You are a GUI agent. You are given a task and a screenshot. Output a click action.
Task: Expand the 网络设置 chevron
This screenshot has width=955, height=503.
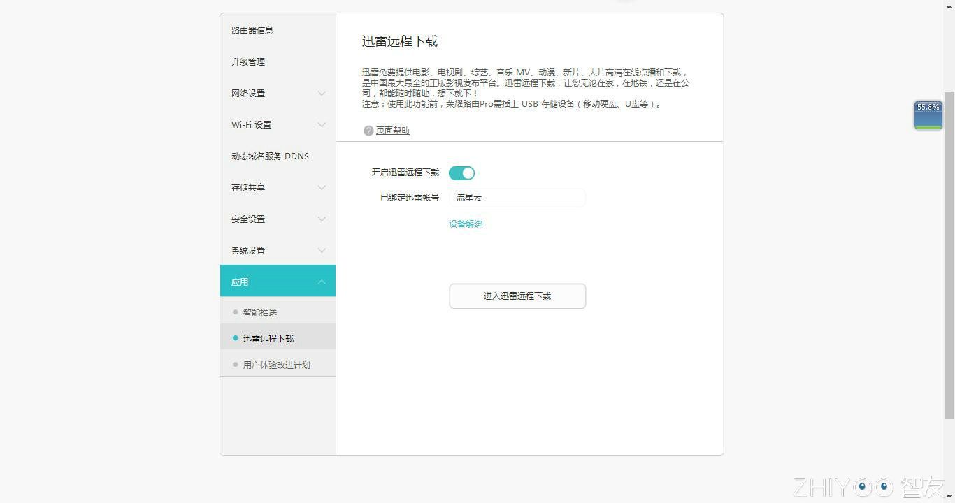322,93
